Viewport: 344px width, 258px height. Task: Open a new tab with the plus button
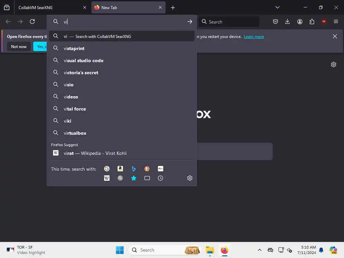point(173,8)
